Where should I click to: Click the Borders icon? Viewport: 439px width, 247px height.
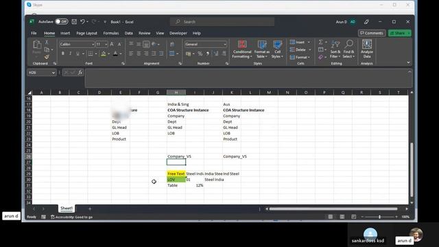(91, 54)
